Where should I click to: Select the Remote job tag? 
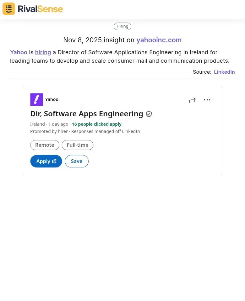click(x=45, y=145)
